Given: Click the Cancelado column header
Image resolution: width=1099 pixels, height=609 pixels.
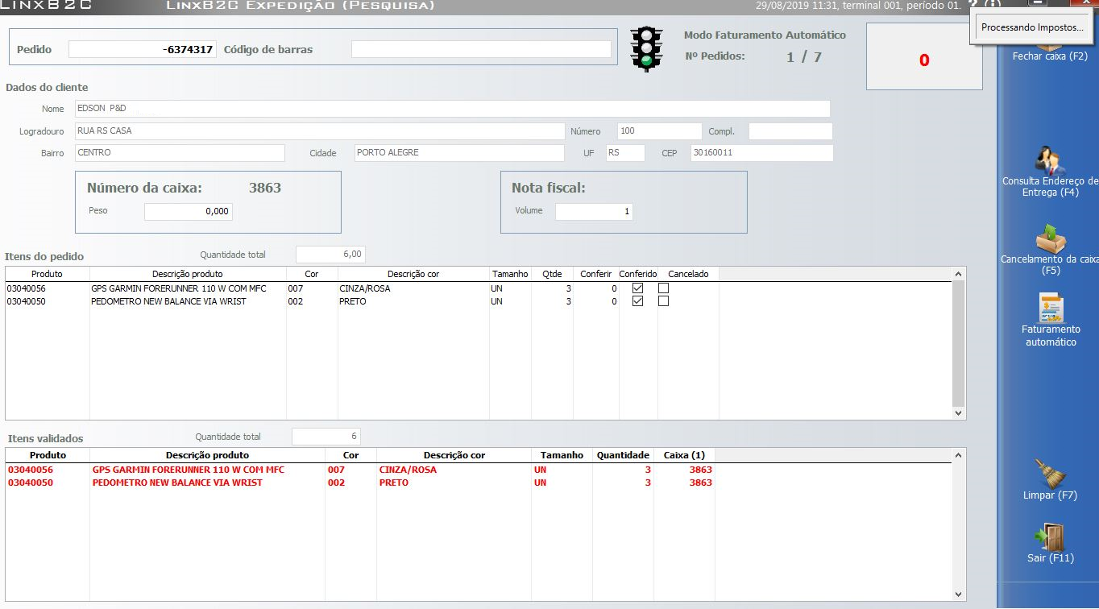Looking at the screenshot, I should point(688,274).
